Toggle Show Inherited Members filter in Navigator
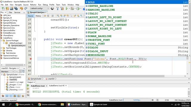This screenshot has width=191, height=107. tap(3, 96)
